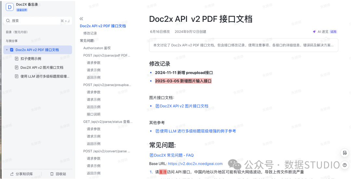Viewport: 351px width, 179px height.
Task: Open Doc2X API v2 图片接口文档 in sidebar
Action: (42, 67)
